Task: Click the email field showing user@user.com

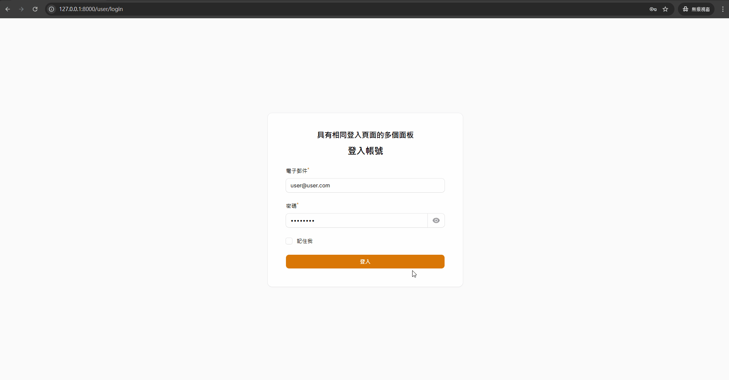Action: (x=365, y=185)
